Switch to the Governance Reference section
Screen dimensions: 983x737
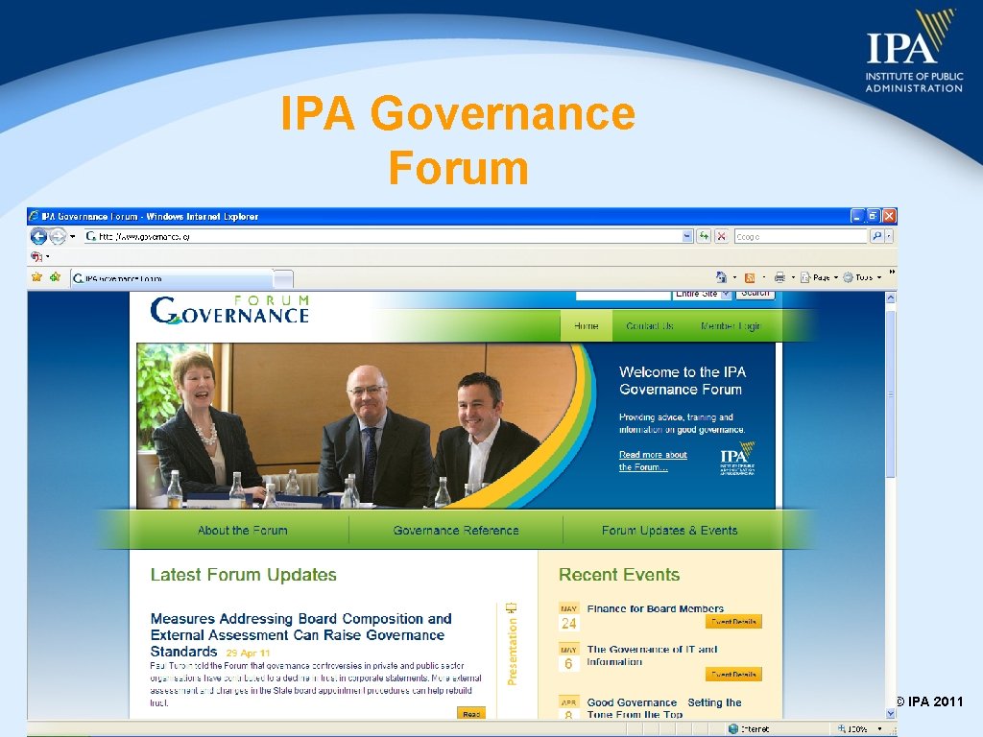point(455,530)
